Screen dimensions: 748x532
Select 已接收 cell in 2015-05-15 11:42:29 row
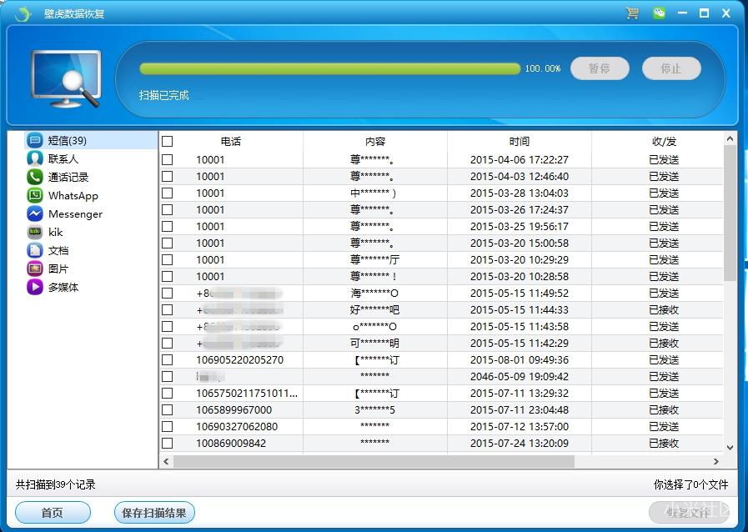click(664, 343)
